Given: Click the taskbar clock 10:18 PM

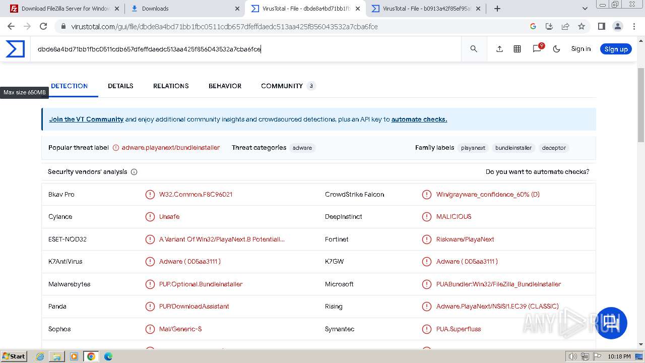Looking at the screenshot, I should [x=619, y=356].
